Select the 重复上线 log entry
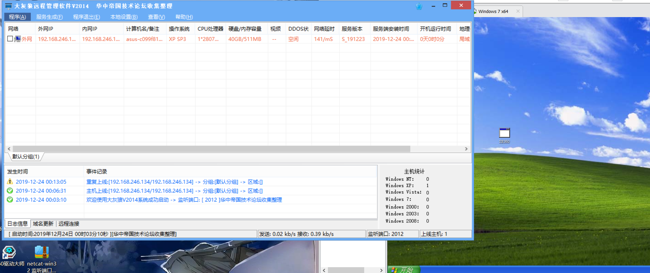Image resolution: width=650 pixels, height=273 pixels. (175, 182)
